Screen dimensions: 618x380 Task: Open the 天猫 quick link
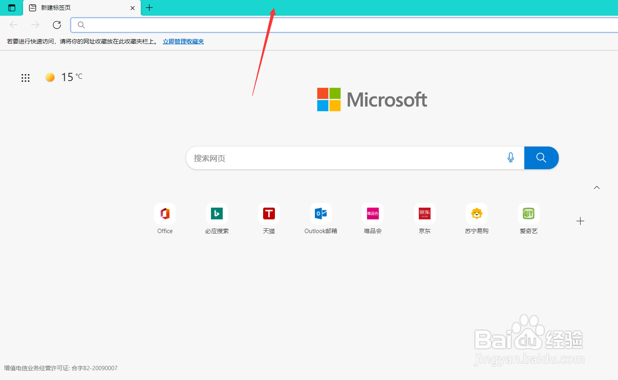[x=269, y=219]
